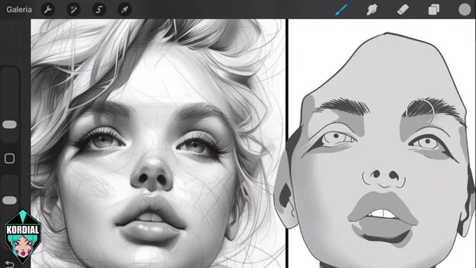Select the Brush tool
This screenshot has width=476, height=268.
[x=342, y=10]
